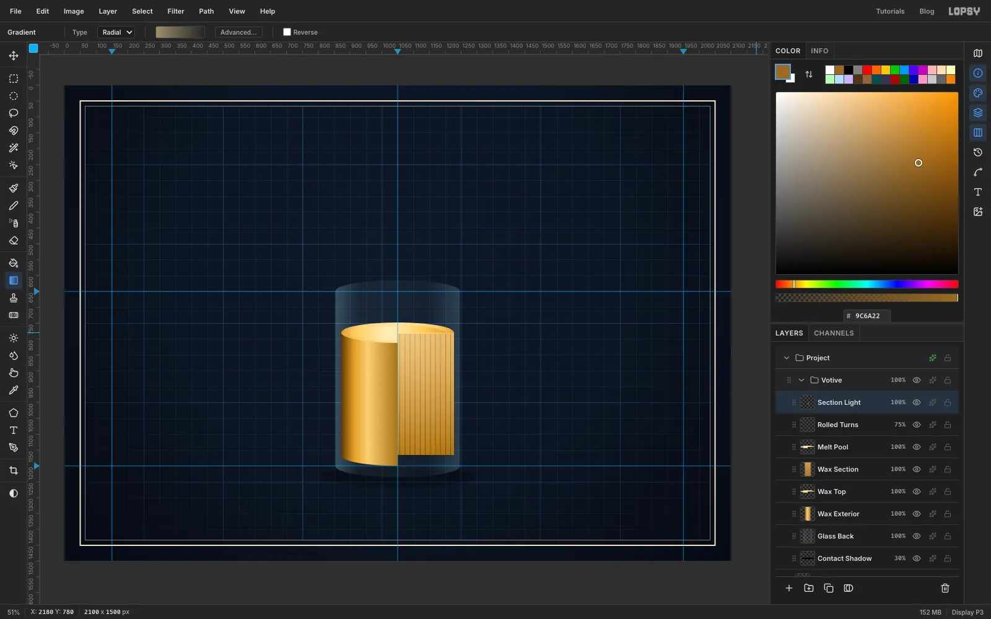Image resolution: width=991 pixels, height=619 pixels.
Task: Open the gradient Type dropdown
Action: [116, 32]
